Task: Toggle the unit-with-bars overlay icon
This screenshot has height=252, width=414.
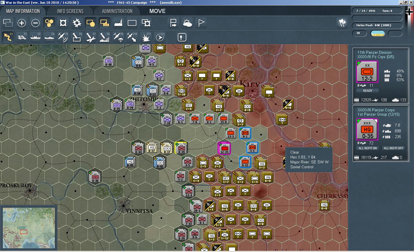Action: point(104,23)
